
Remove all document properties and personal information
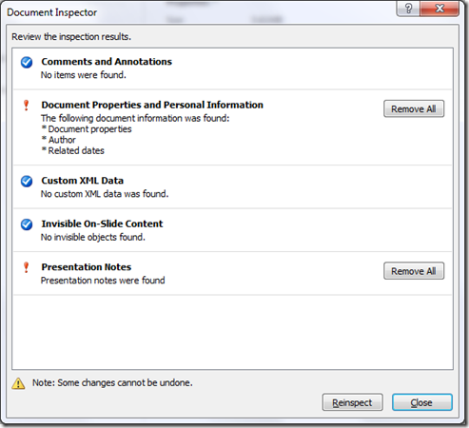coord(414,108)
